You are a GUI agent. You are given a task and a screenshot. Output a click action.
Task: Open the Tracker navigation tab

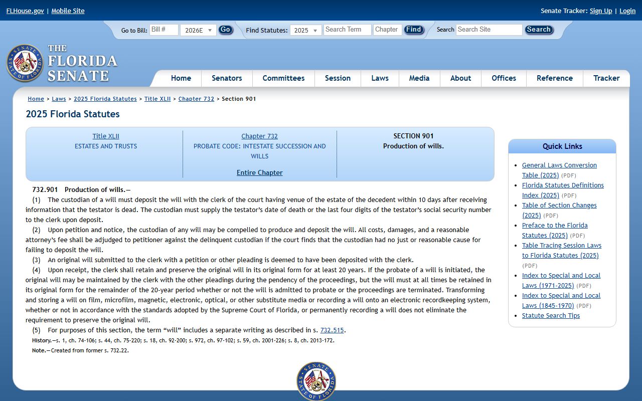click(x=606, y=78)
